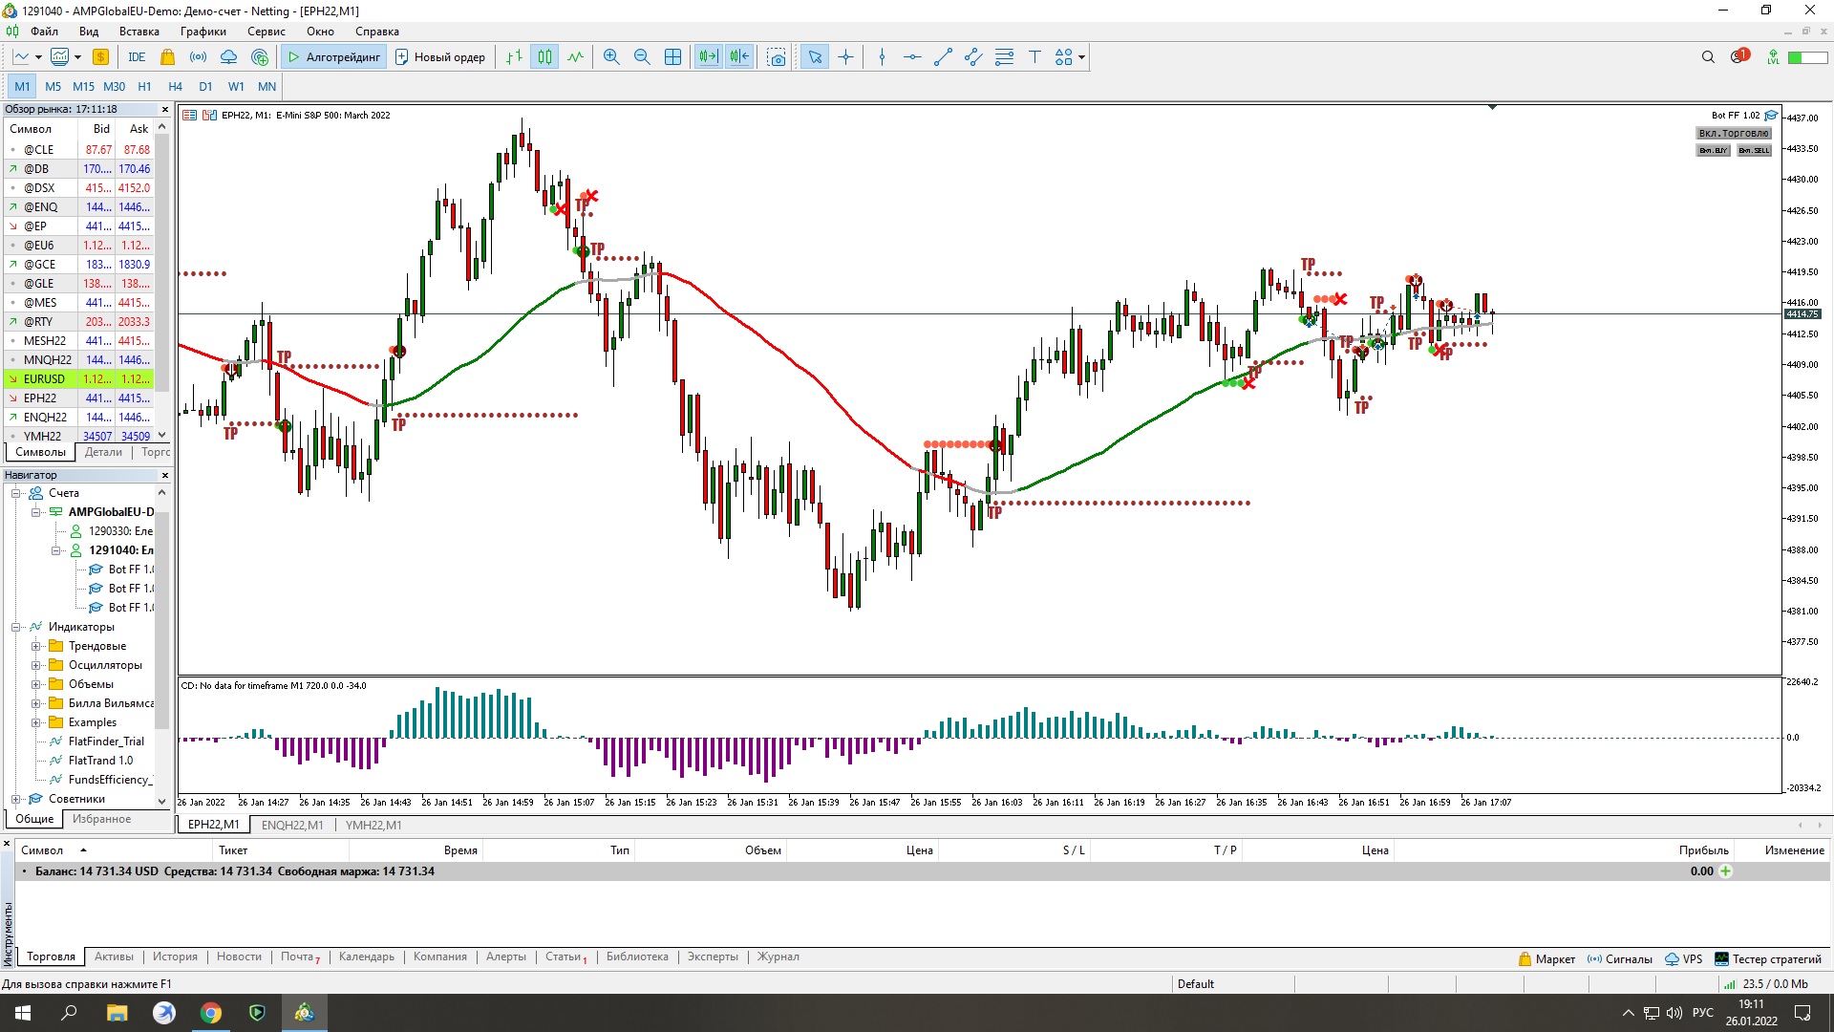Viewport: 1834px width, 1032px height.
Task: Toggle chart auto scroll to end
Action: coord(708,57)
